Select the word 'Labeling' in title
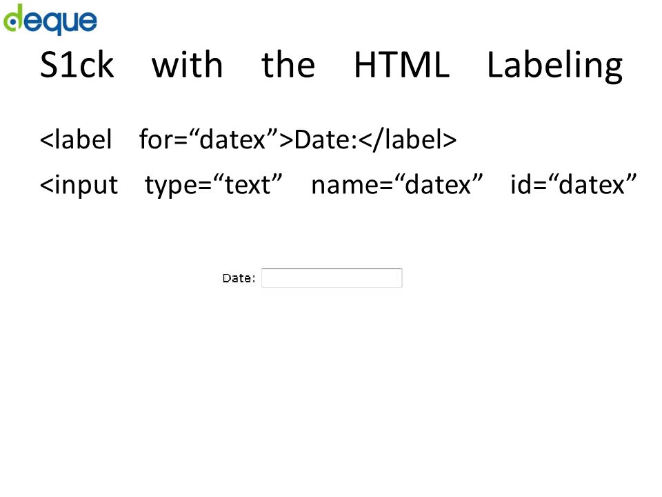This screenshot has width=662, height=497. click(x=554, y=67)
